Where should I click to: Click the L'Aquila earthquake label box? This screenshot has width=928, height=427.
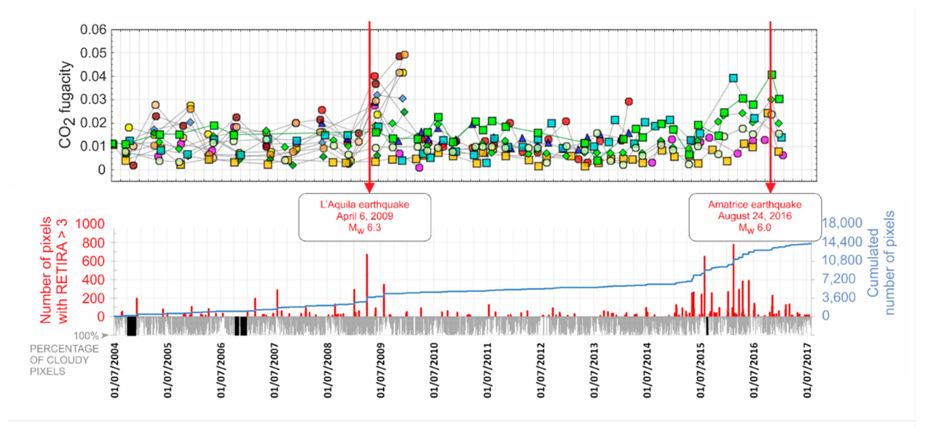pyautogui.click(x=364, y=217)
